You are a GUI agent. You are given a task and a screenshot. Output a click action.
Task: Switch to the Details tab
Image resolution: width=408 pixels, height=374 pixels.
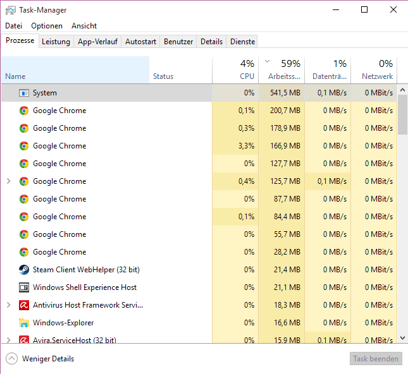[x=211, y=42]
